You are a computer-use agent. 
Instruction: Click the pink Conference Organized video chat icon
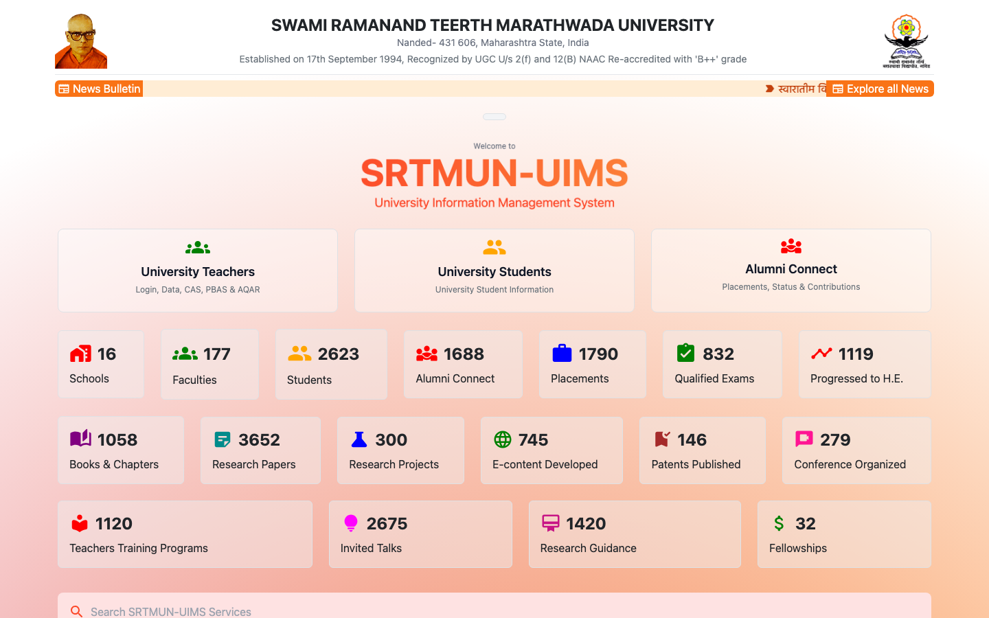point(804,439)
